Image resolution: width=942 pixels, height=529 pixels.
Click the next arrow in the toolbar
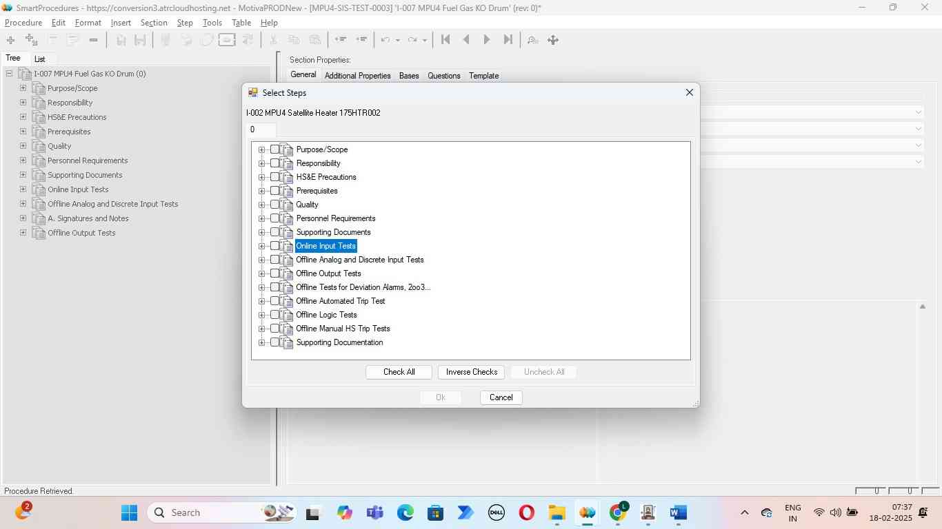487,40
